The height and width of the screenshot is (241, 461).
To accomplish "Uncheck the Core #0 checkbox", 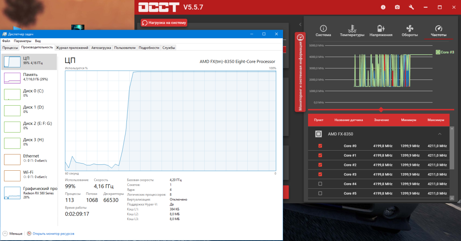I will pos(320,146).
